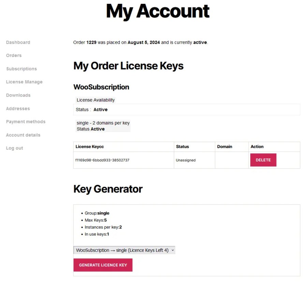
Task: Click the Log out link
Action: (x=15, y=148)
